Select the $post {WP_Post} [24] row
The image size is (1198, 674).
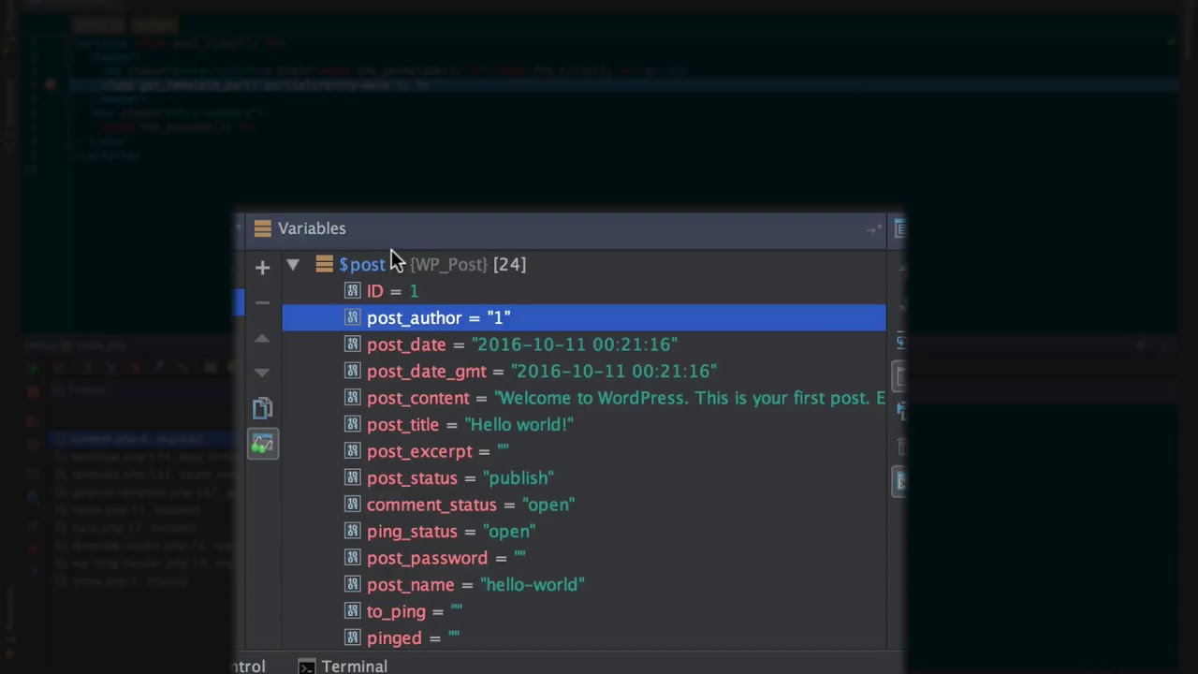[584, 265]
